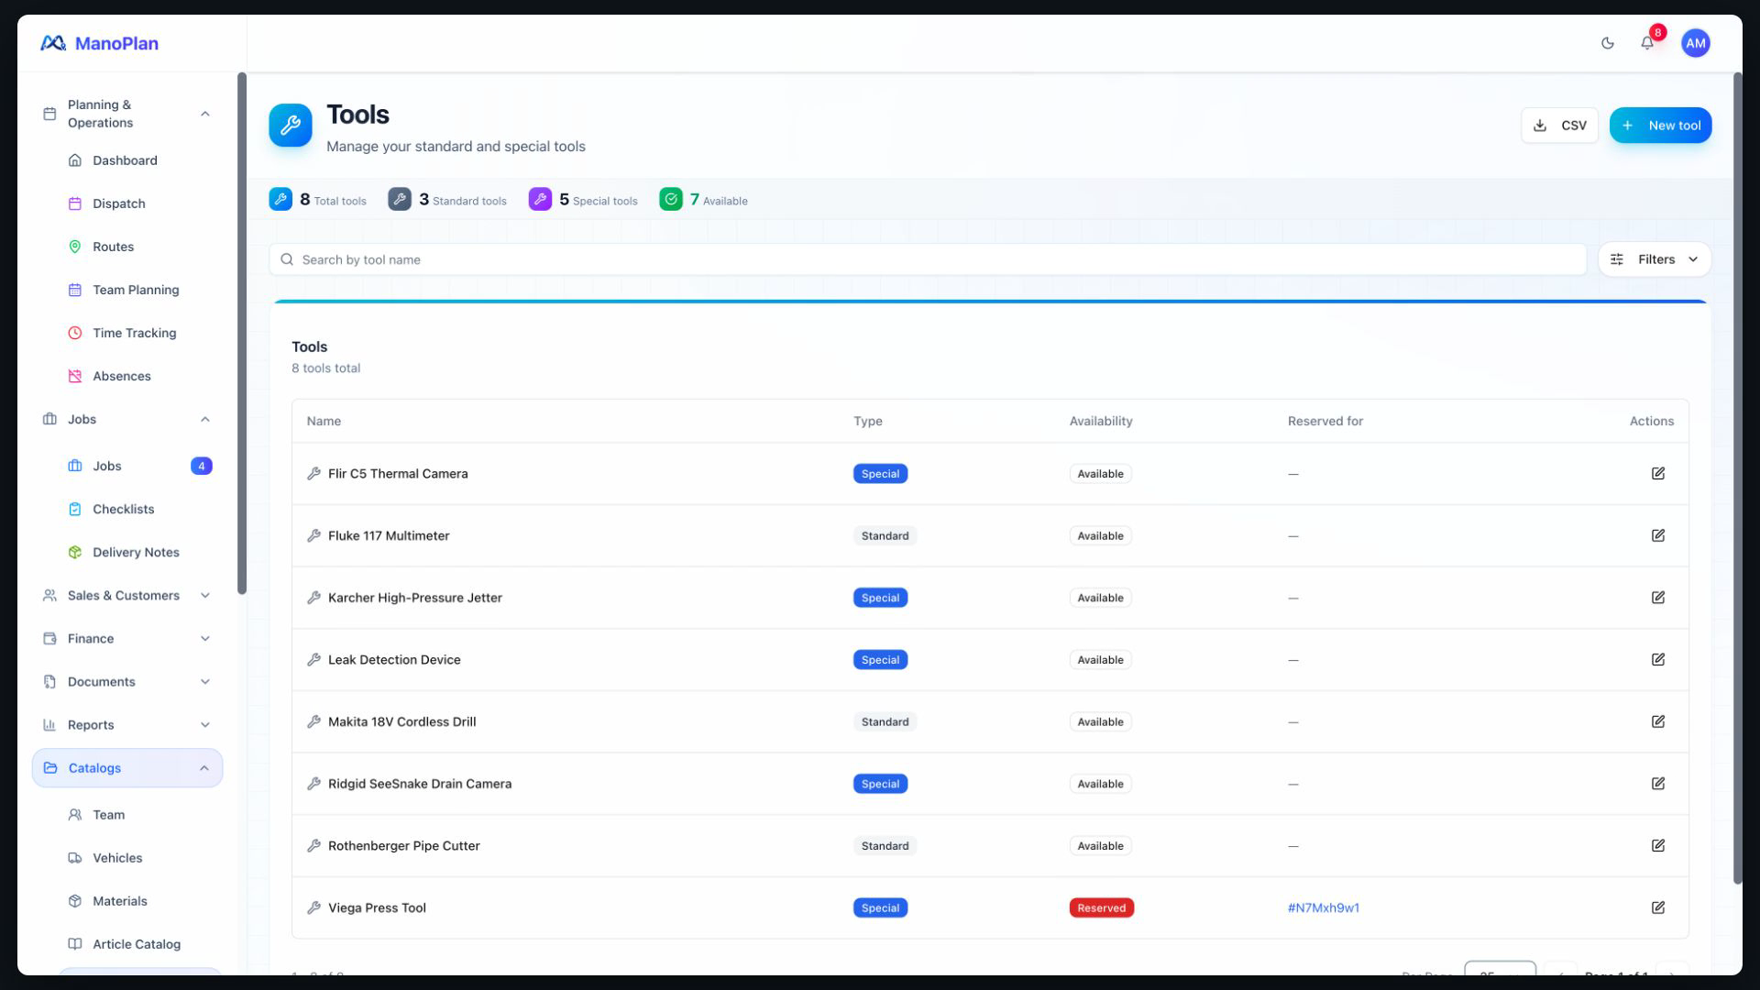Click Special tools stat icon
The height and width of the screenshot is (990, 1760).
(540, 199)
